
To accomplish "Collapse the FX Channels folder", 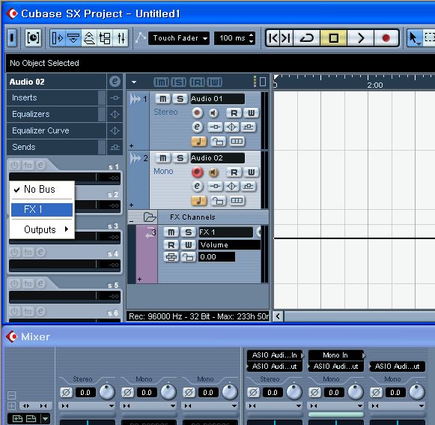I will point(131,221).
